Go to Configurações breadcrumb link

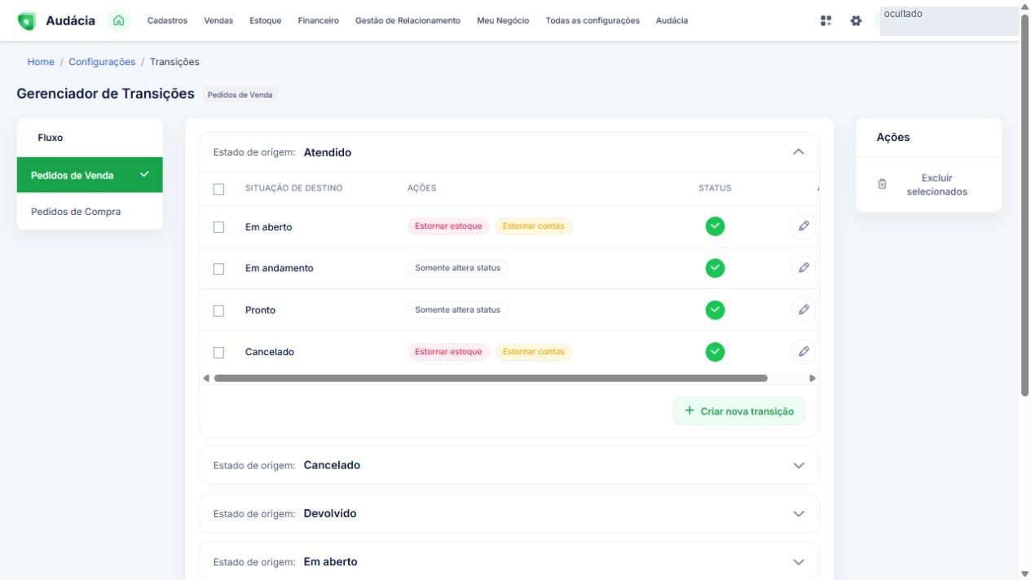coord(102,62)
